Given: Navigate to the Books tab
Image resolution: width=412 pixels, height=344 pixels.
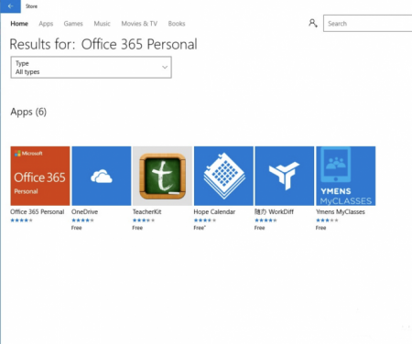Looking at the screenshot, I should tap(177, 24).
